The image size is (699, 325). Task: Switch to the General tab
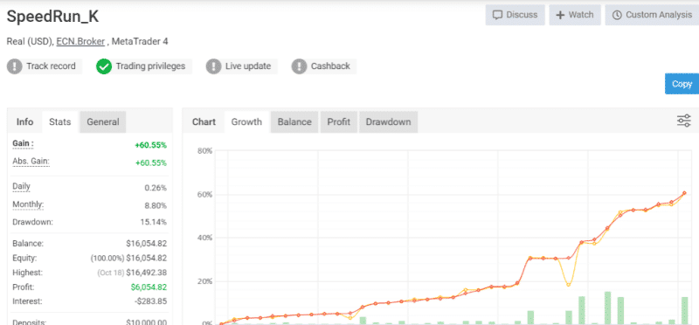tap(103, 122)
